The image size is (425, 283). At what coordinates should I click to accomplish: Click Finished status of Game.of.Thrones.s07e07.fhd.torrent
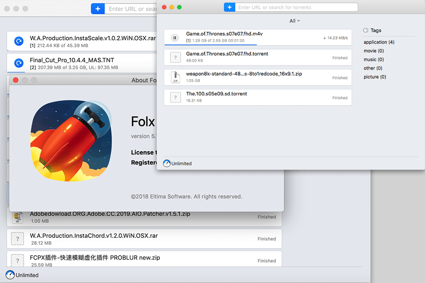coord(340,57)
